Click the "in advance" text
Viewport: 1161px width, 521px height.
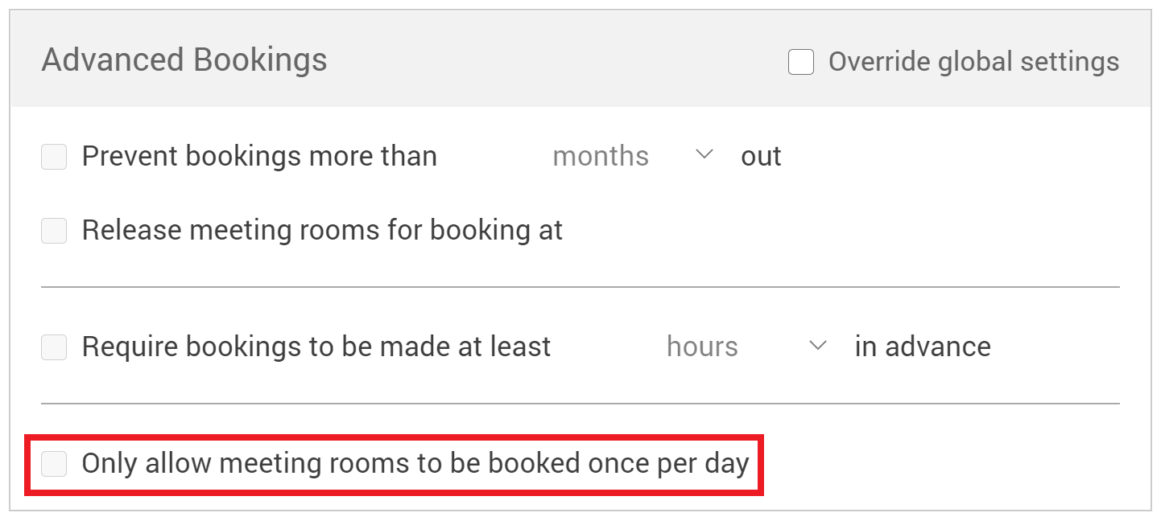point(923,347)
